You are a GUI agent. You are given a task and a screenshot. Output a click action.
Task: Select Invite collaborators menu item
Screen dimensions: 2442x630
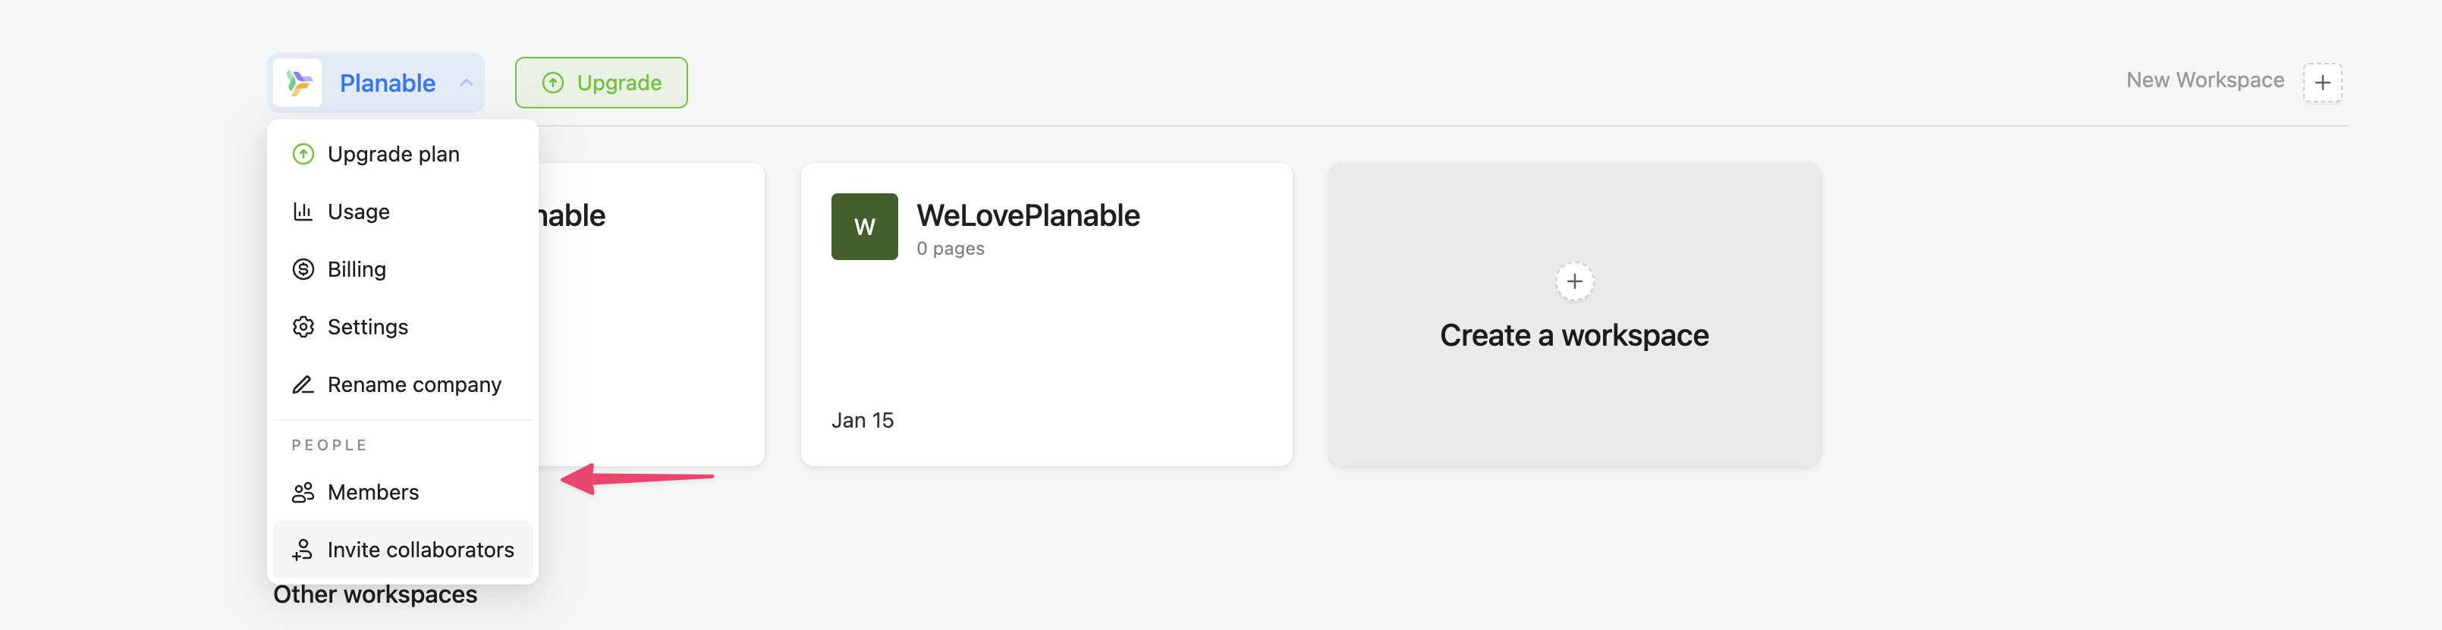pyautogui.click(x=420, y=550)
